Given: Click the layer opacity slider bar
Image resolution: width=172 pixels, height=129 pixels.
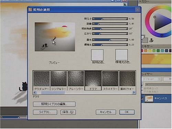Looking at the screenshot, I should pos(158,85).
